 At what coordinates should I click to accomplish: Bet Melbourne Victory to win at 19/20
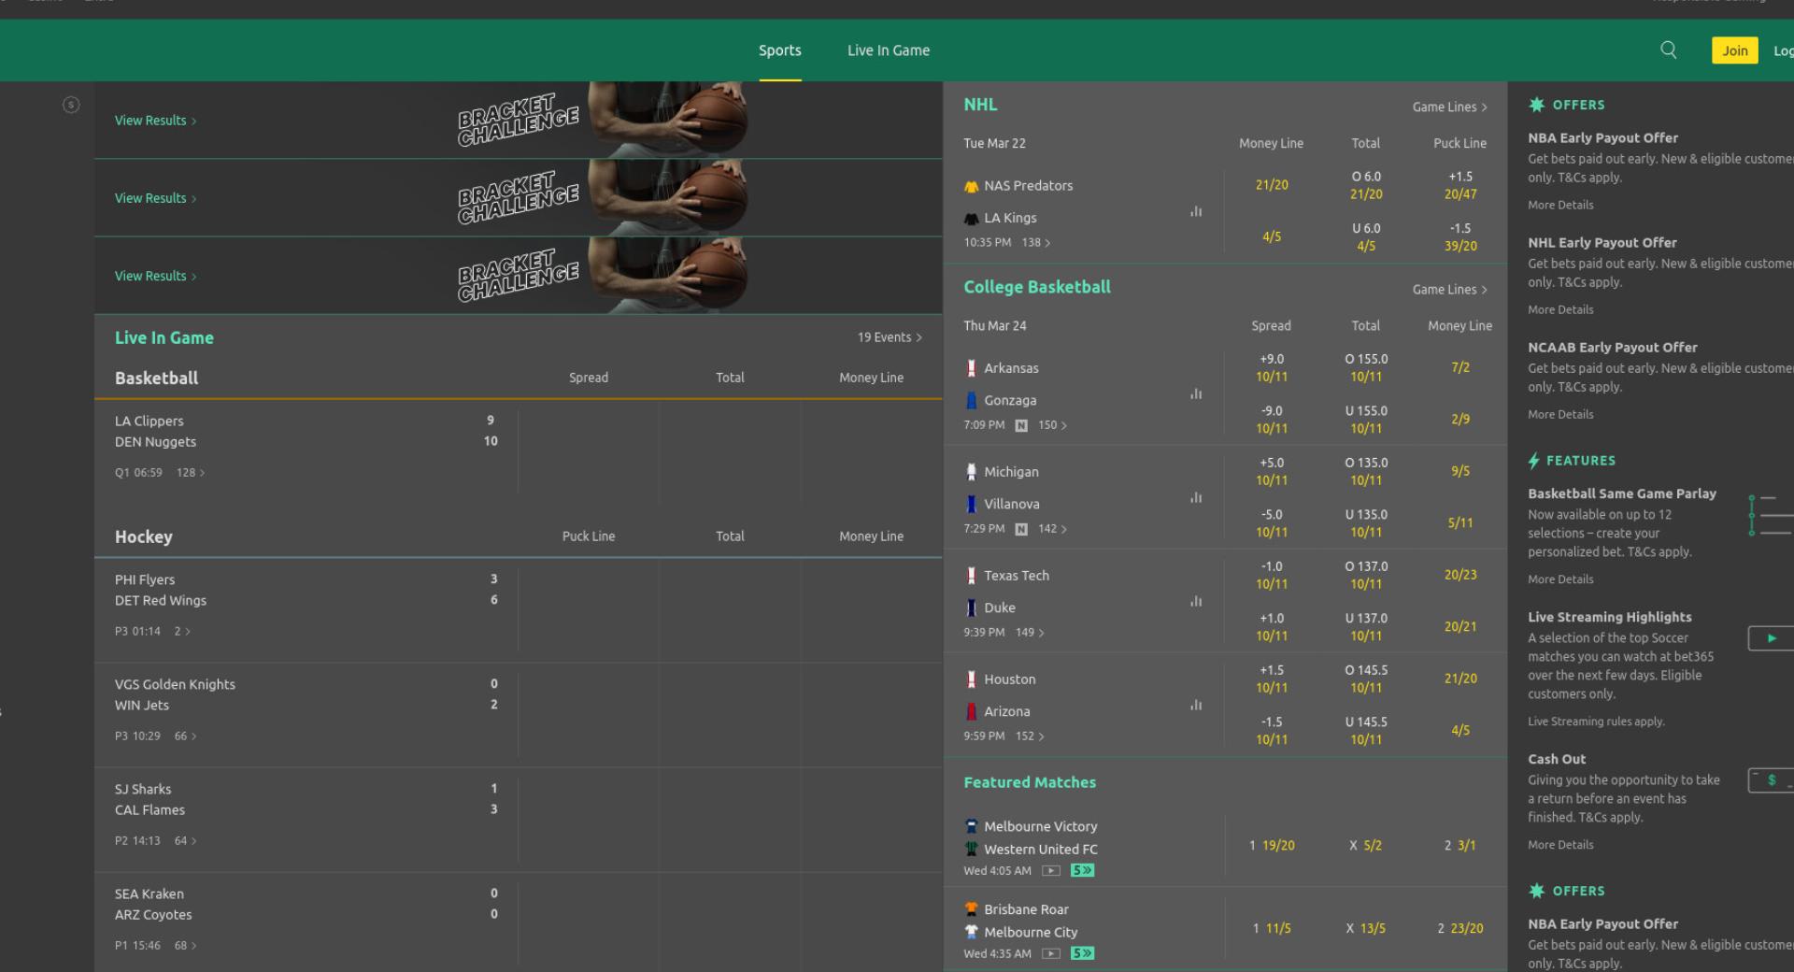tap(1272, 846)
